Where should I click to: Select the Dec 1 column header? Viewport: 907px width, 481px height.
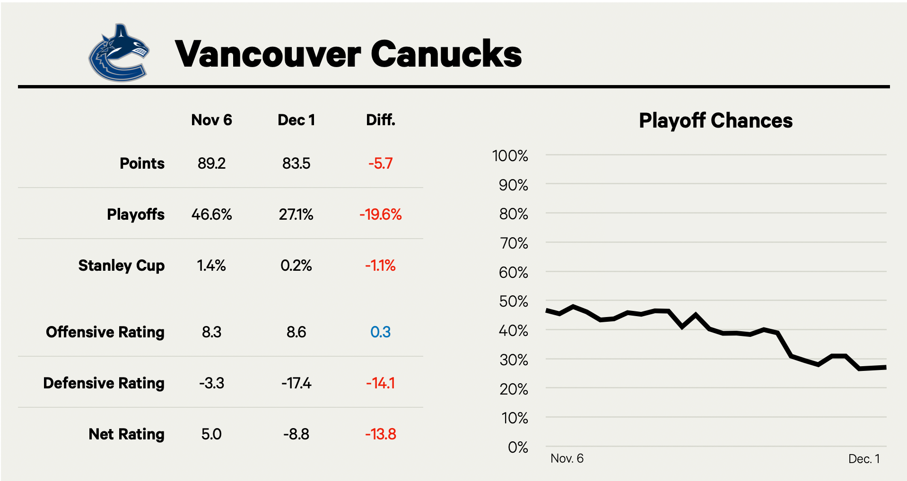[296, 120]
